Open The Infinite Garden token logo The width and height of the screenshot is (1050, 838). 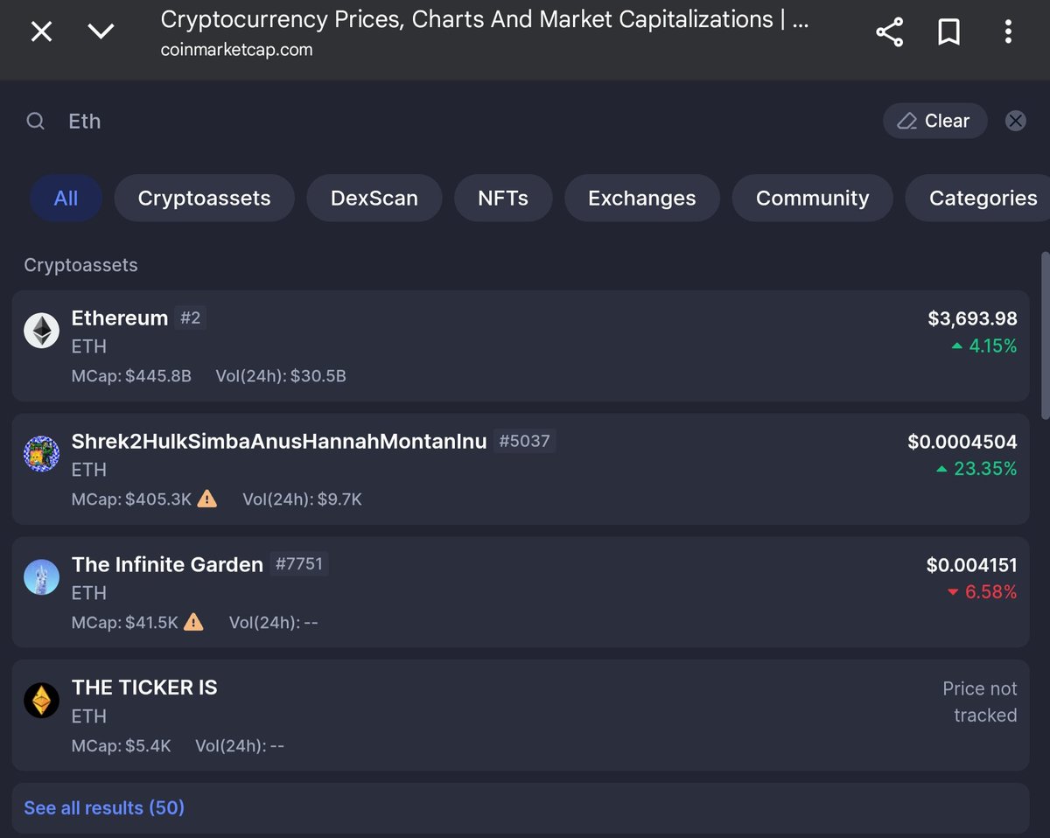click(x=41, y=576)
